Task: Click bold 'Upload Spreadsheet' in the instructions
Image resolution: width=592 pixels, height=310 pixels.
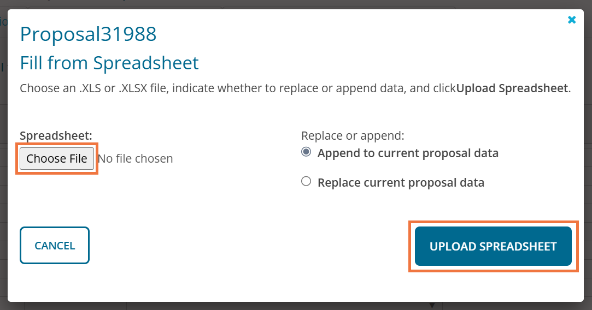Action: 512,88
